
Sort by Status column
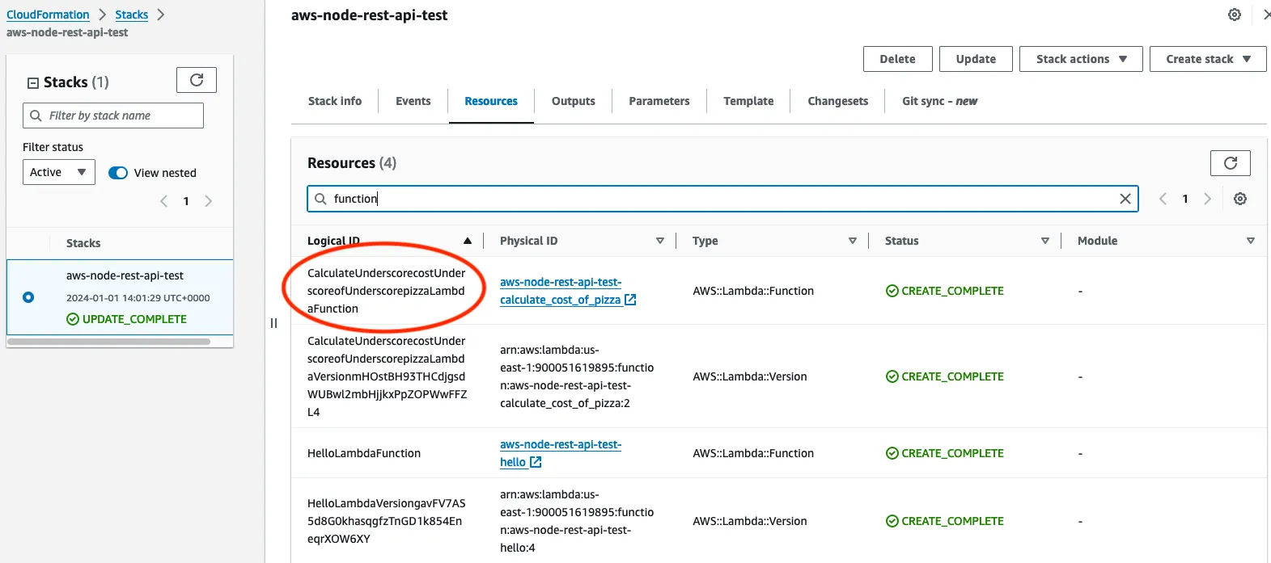[1044, 241]
